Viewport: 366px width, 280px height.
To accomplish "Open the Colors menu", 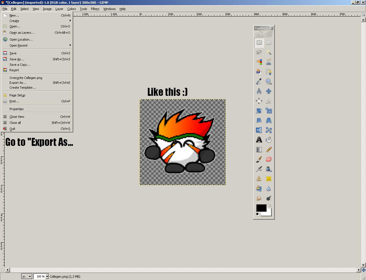I will tap(71, 9).
